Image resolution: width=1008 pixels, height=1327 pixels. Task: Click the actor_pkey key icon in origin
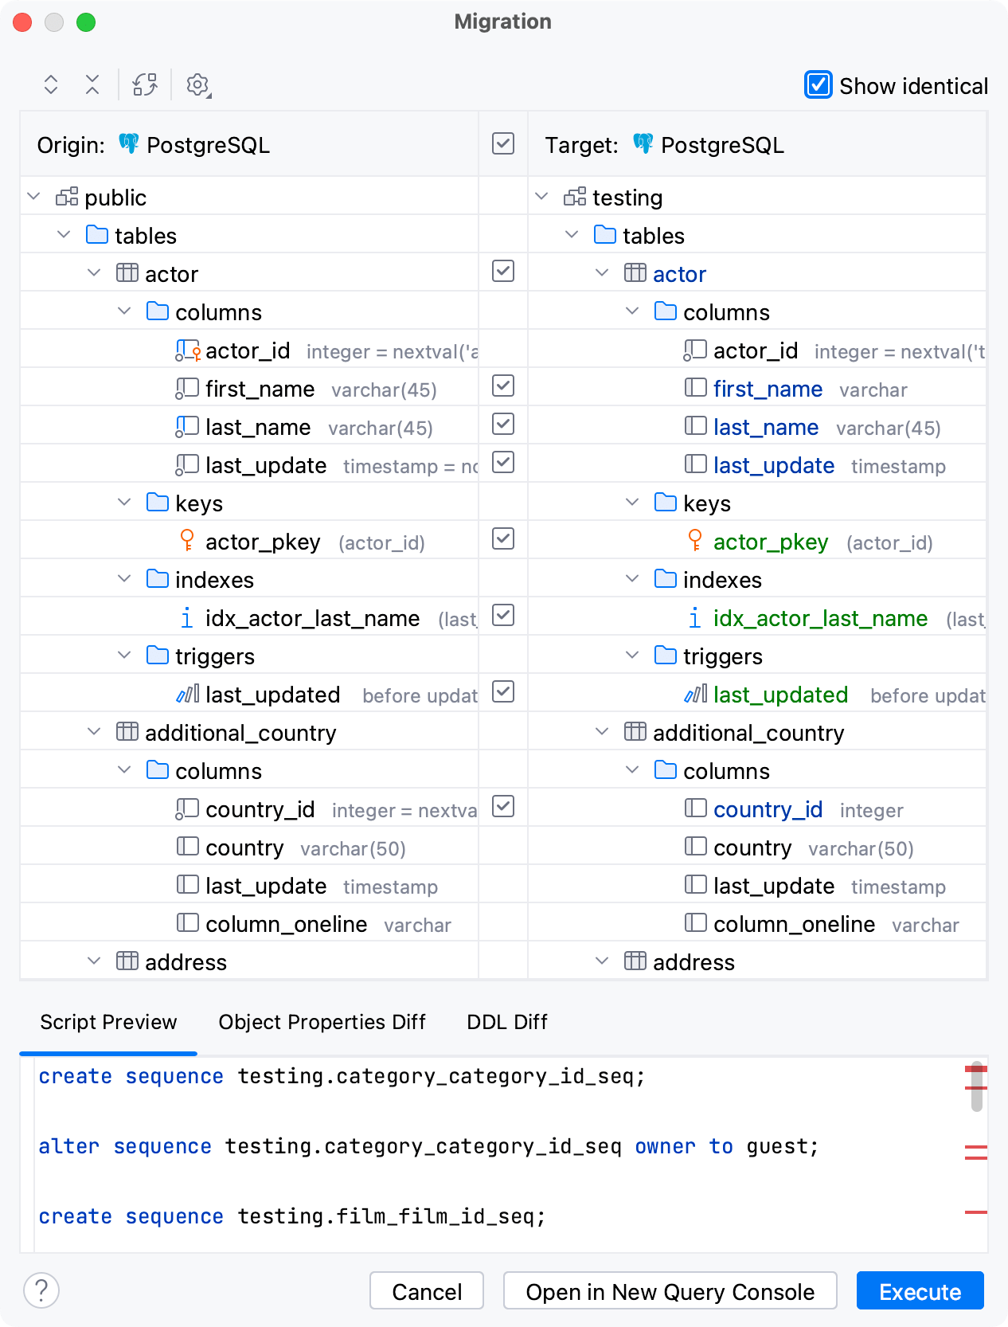click(187, 541)
